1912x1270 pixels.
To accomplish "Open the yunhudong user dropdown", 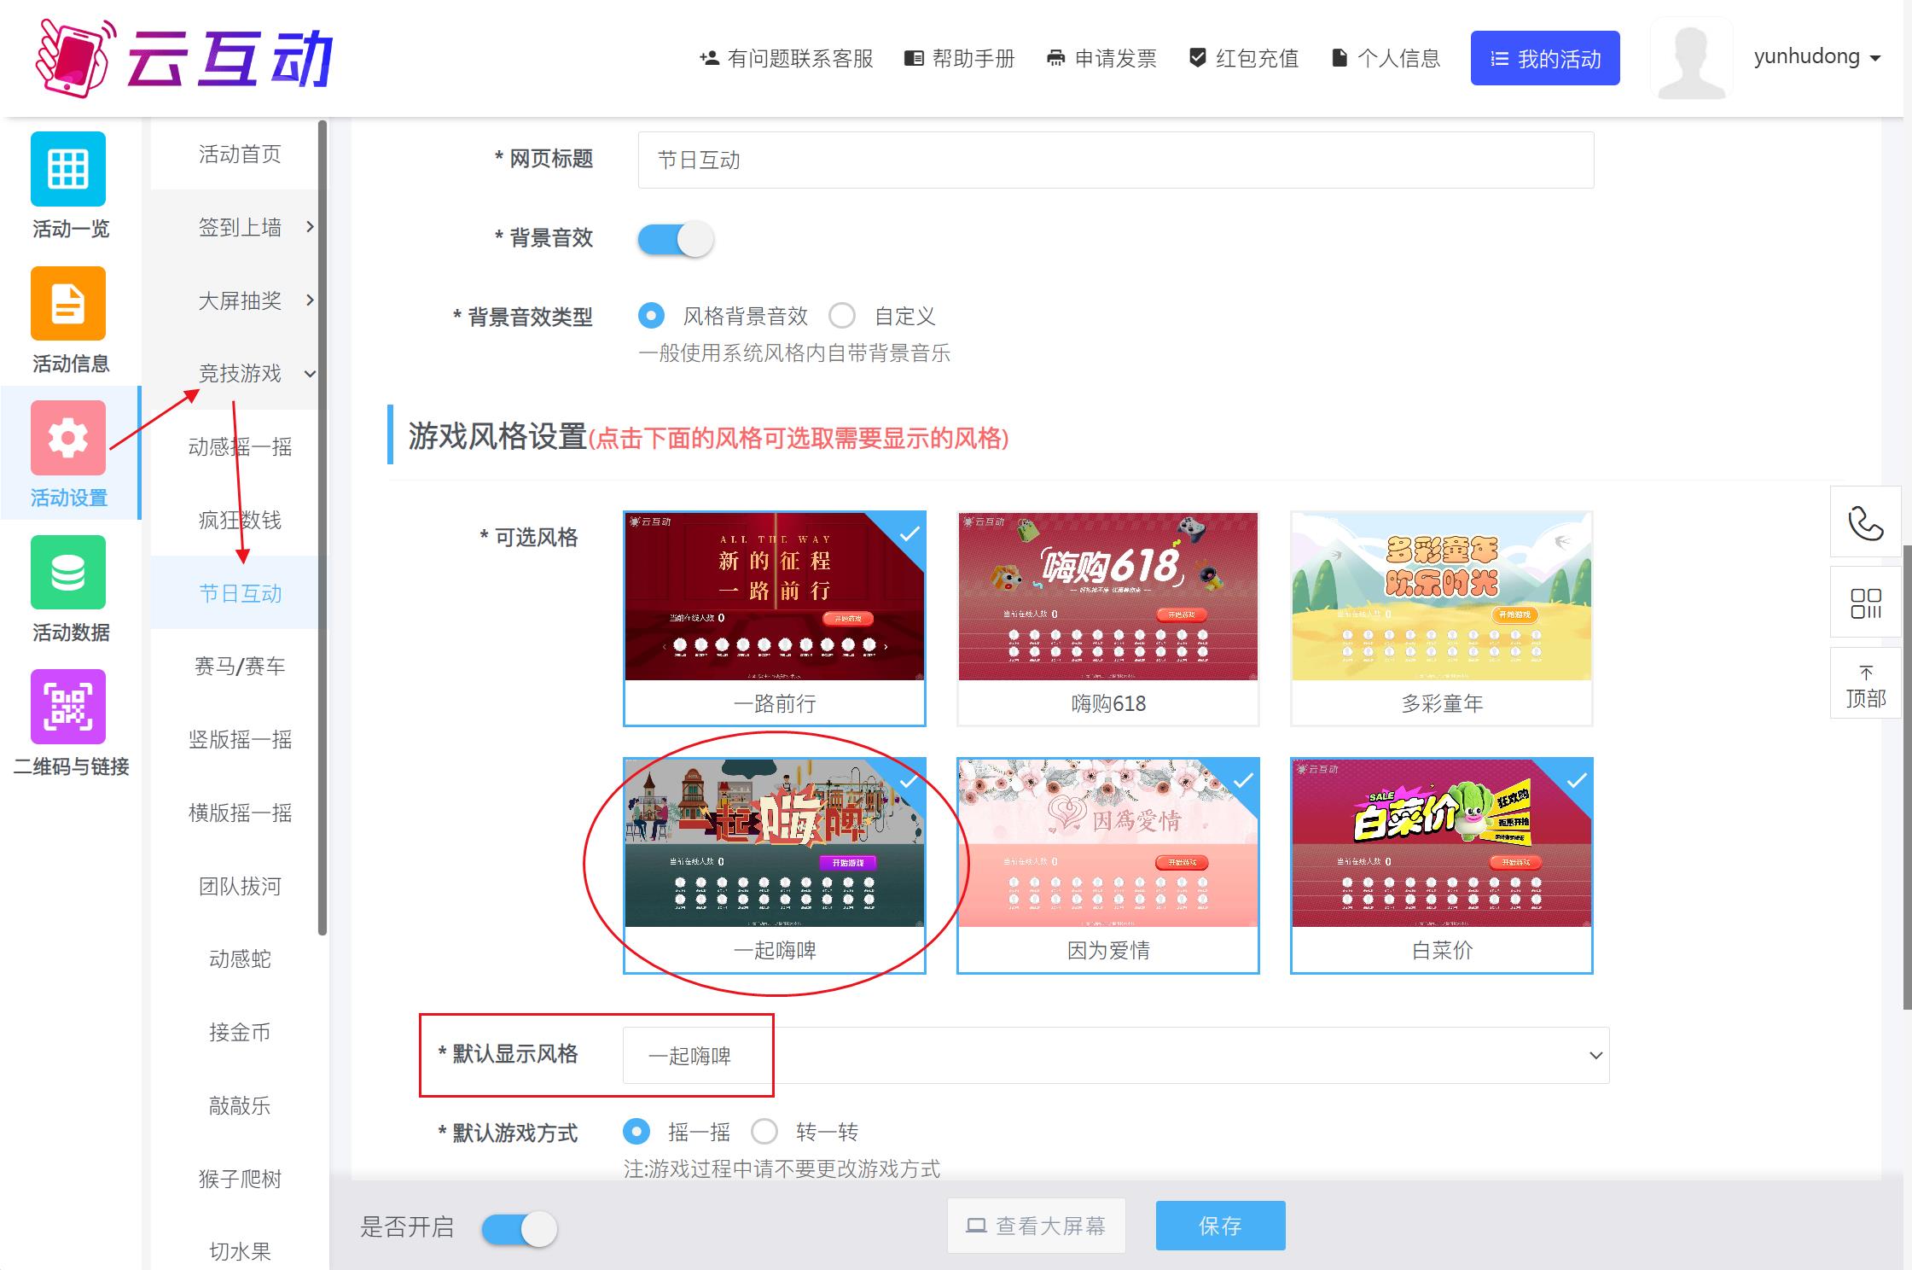I will point(1816,57).
